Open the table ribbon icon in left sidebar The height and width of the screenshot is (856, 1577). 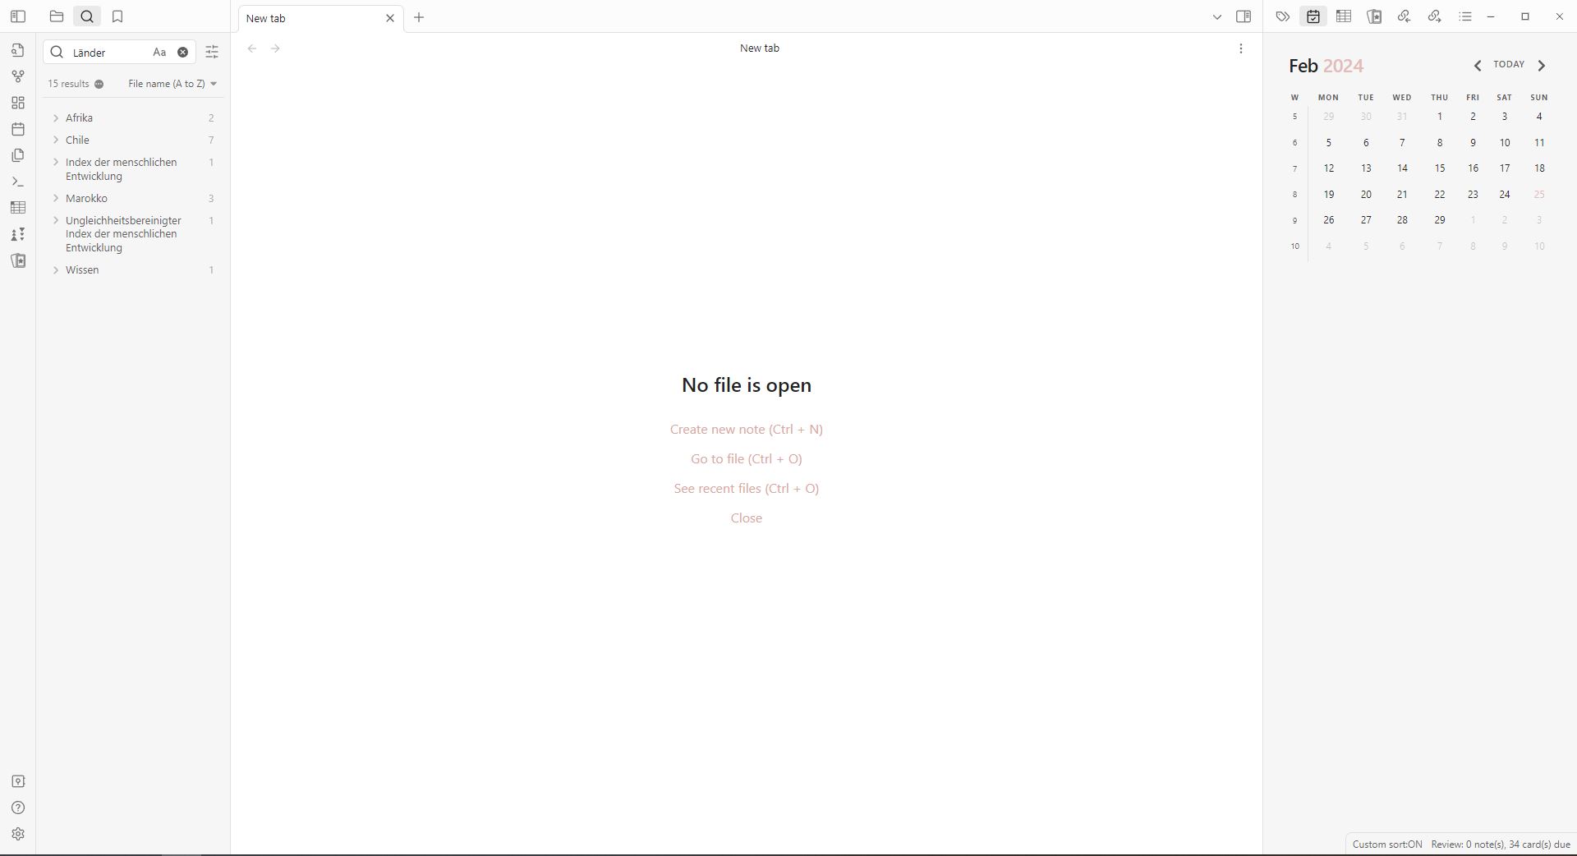[18, 208]
